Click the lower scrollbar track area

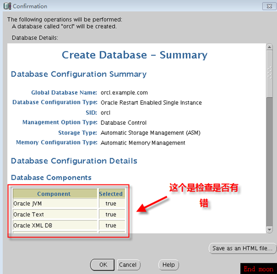(x=269, y=162)
